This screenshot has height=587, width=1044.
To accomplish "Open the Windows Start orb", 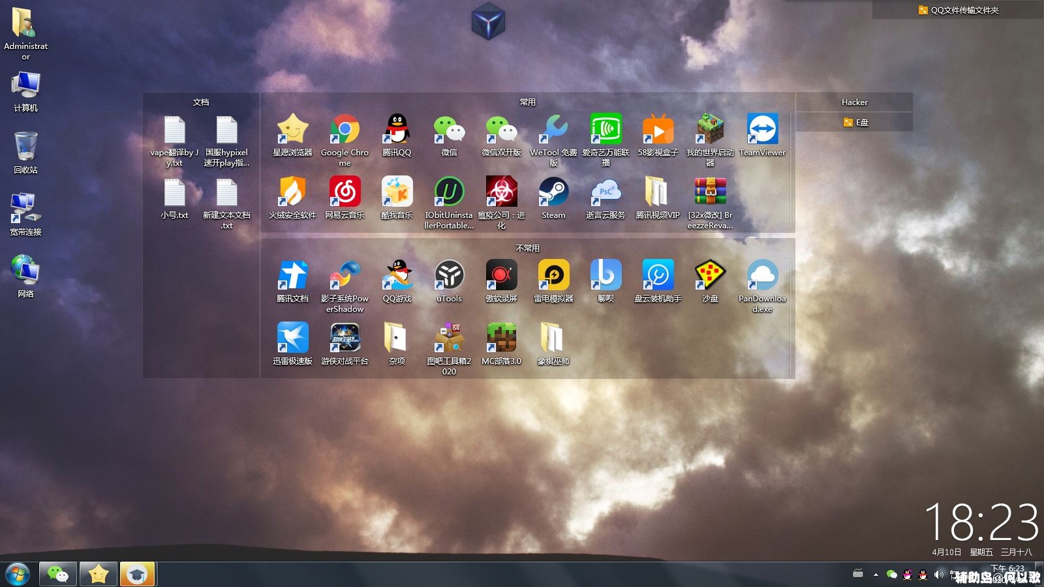I will (x=18, y=575).
